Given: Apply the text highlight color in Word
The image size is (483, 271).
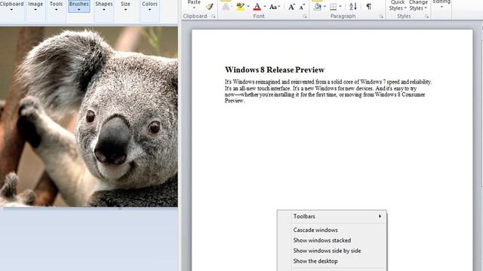Looking at the screenshot, I should (240, 7).
